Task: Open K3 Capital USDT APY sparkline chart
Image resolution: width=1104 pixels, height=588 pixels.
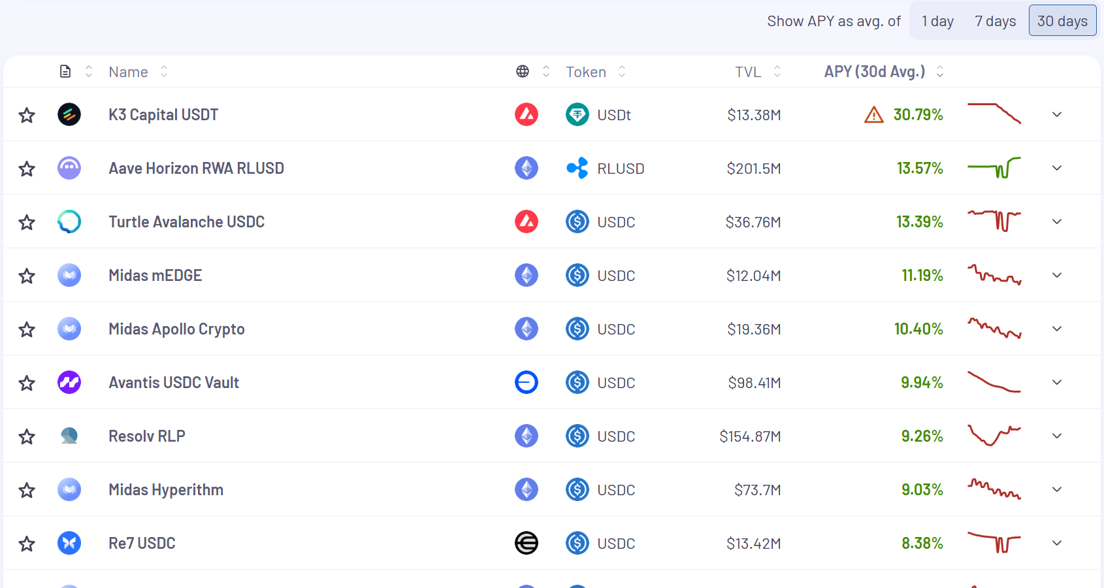Action: pyautogui.click(x=994, y=114)
